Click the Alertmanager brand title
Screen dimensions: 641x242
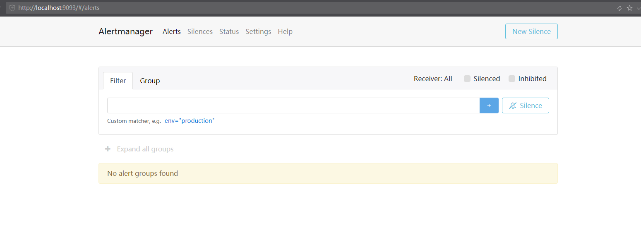click(125, 31)
